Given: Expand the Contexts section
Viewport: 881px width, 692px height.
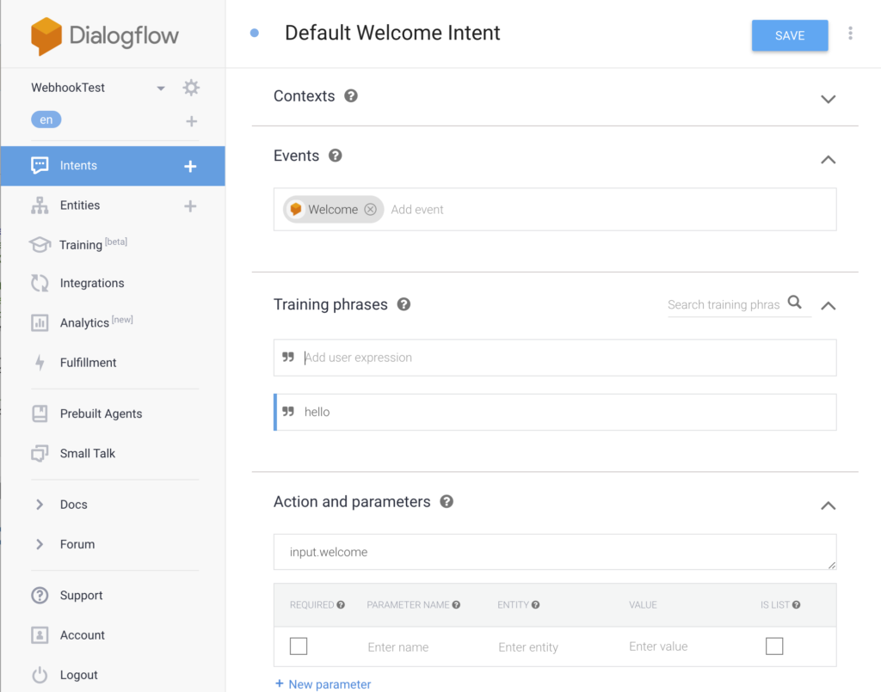Looking at the screenshot, I should point(828,99).
